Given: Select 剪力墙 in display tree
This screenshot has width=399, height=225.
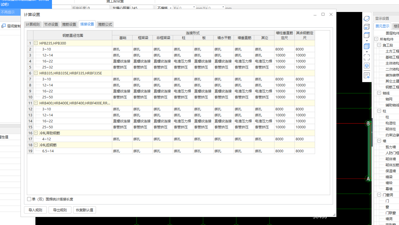Looking at the screenshot, I should 390,147.
